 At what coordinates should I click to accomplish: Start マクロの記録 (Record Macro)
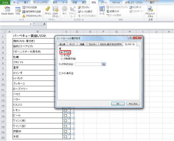pos(30,7)
